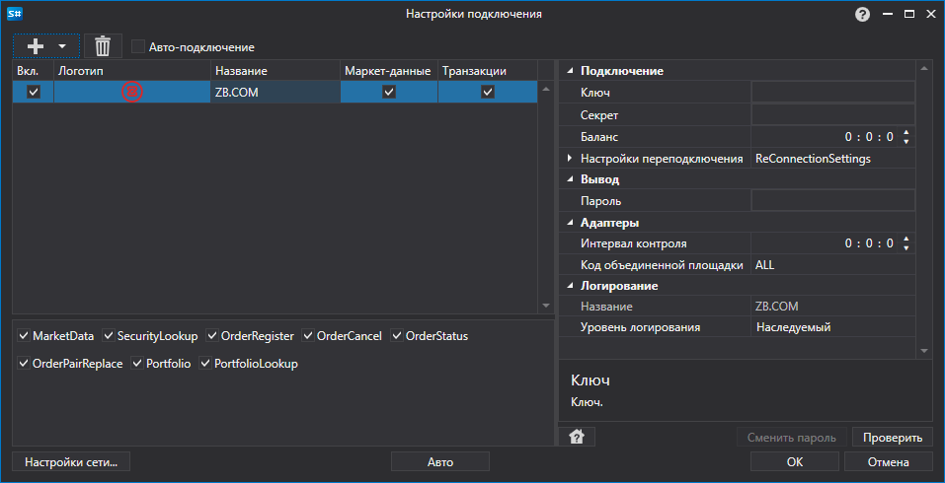Click the Настройки сети... button

71,462
